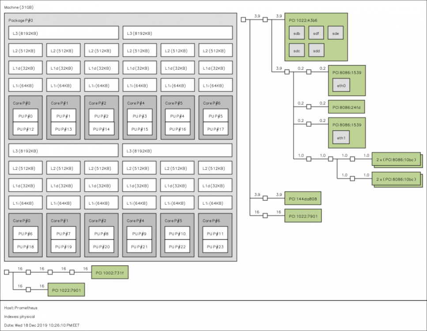This screenshot has height=331, width=427.
Task: Click Core P#4 label above PU P#3
Action: pyautogui.click(x=136, y=103)
